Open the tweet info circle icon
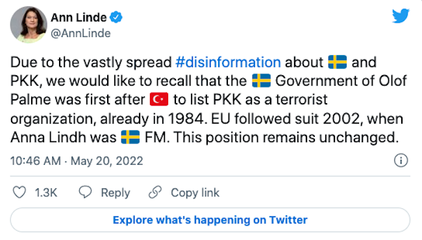The height and width of the screenshot is (240, 422). [x=401, y=160]
